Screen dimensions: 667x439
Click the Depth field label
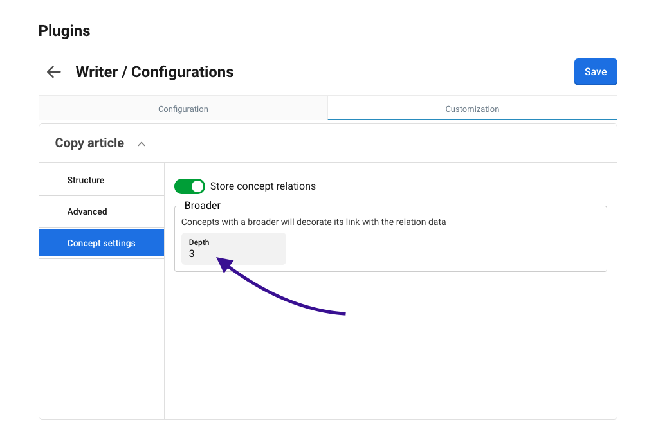(x=199, y=242)
